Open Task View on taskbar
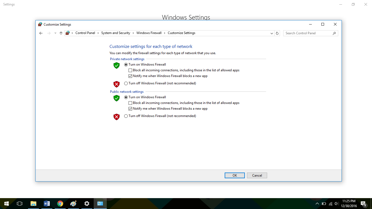This screenshot has height=209, width=372. point(20,204)
